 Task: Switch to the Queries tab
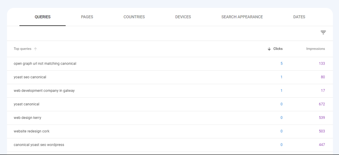pos(43,17)
